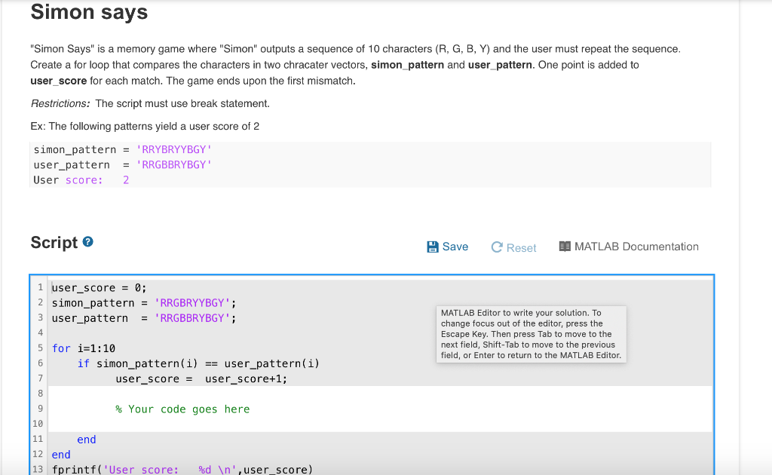The width and height of the screenshot is (772, 475).
Task: Click the fprintf 'User score' code line
Action: click(x=182, y=470)
